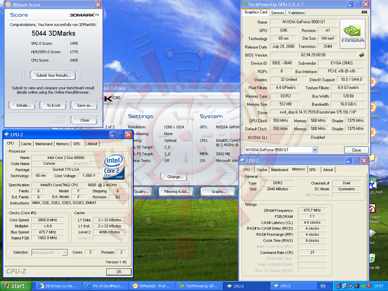Click the Close button in the GPU-Z window
The image size is (388, 291).
coord(356,150)
